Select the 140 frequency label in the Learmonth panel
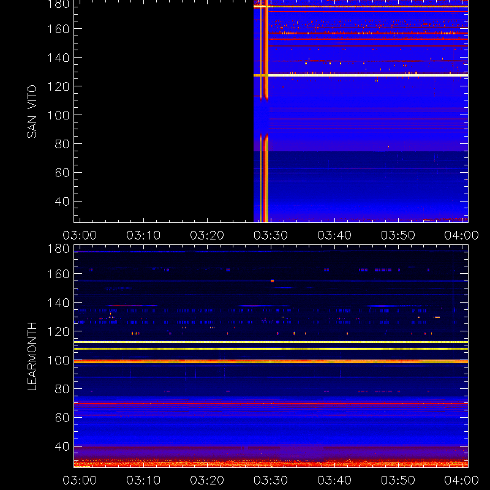The height and width of the screenshot is (490, 490). (58, 303)
